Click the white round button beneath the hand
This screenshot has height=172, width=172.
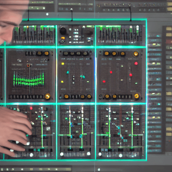(x=32, y=155)
